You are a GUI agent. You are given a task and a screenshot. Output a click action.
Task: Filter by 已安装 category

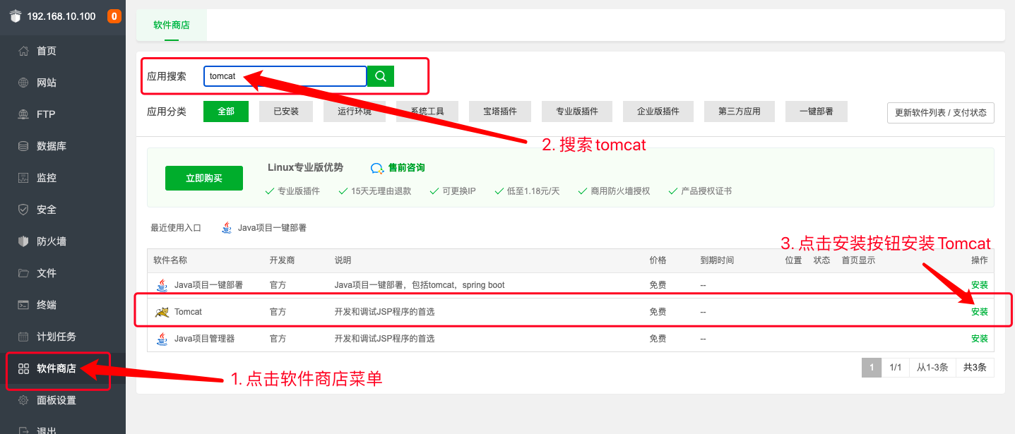click(286, 111)
